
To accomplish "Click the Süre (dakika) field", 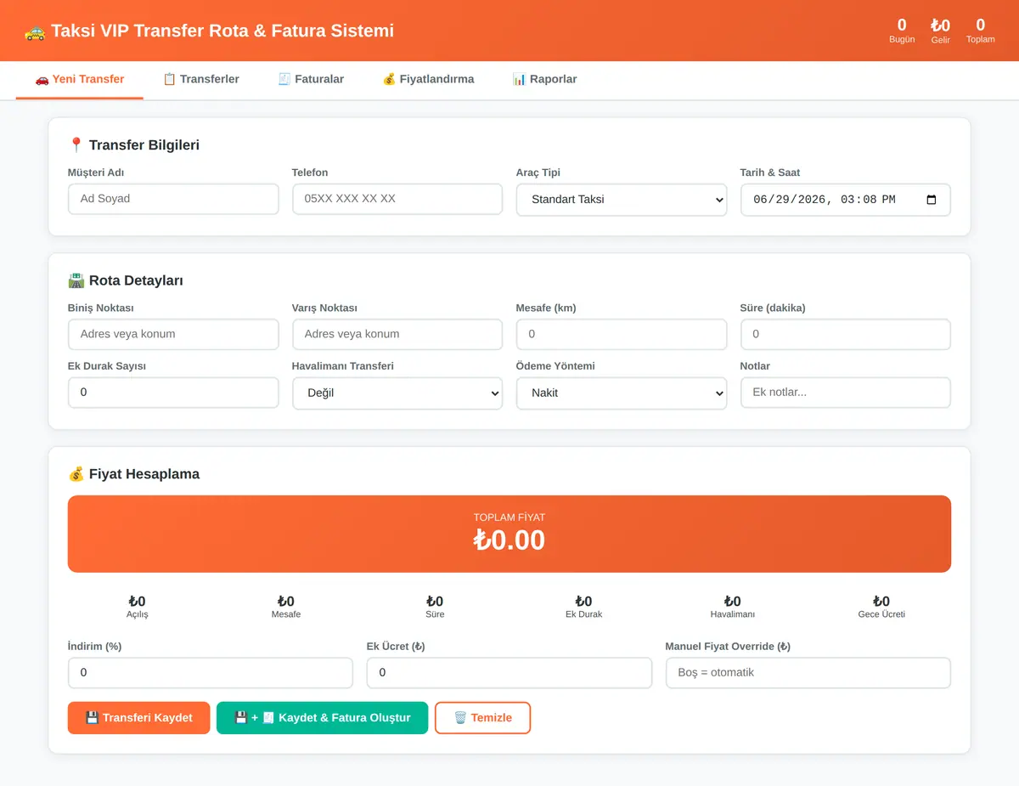I will 846,335.
